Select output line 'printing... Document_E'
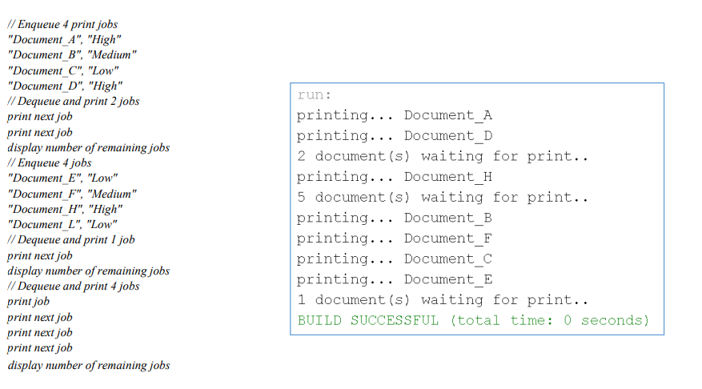This screenshot has width=702, height=389. (395, 280)
